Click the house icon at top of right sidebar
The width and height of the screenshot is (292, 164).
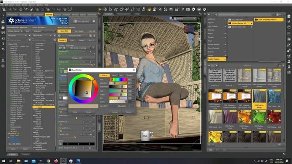pos(289,16)
